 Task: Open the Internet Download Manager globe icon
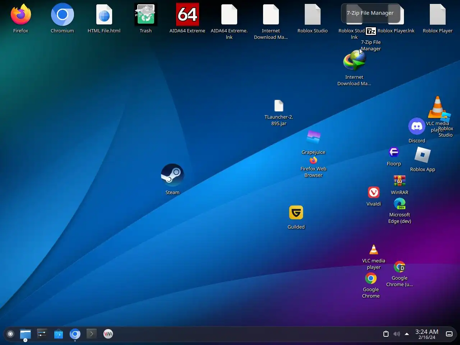point(354,61)
